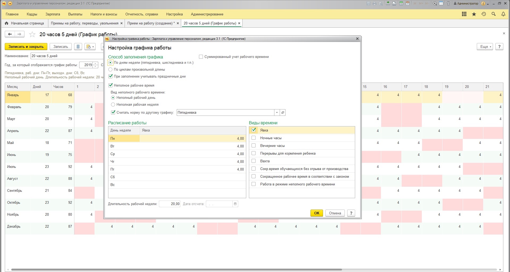Select the Пн row hours cell
This screenshot has height=272, width=510.
click(193, 138)
